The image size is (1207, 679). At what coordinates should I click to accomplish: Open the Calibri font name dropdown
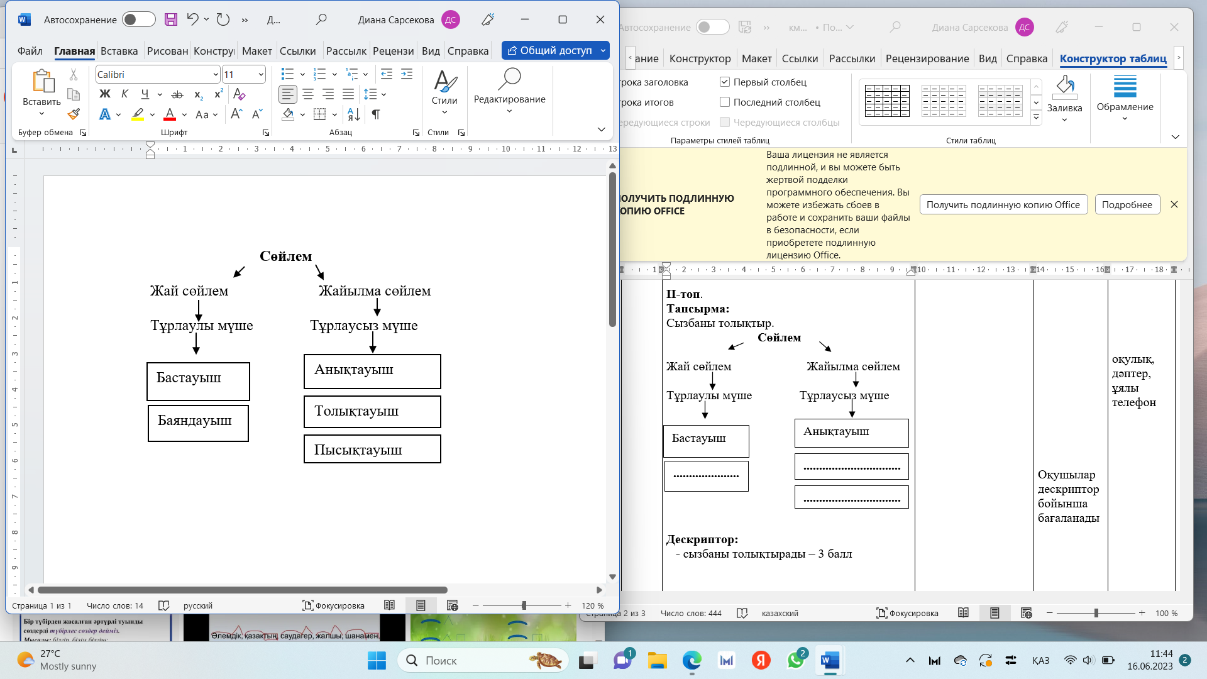[x=216, y=74]
